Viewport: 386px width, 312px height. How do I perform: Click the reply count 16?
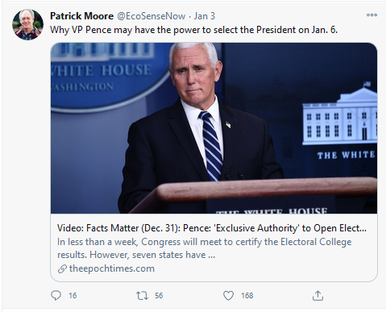tap(73, 296)
